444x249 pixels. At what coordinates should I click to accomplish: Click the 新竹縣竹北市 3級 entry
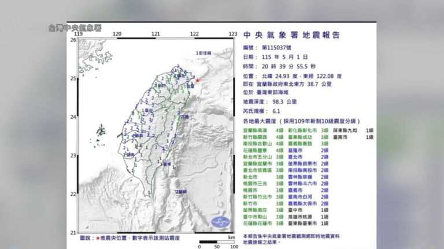(x=264, y=197)
